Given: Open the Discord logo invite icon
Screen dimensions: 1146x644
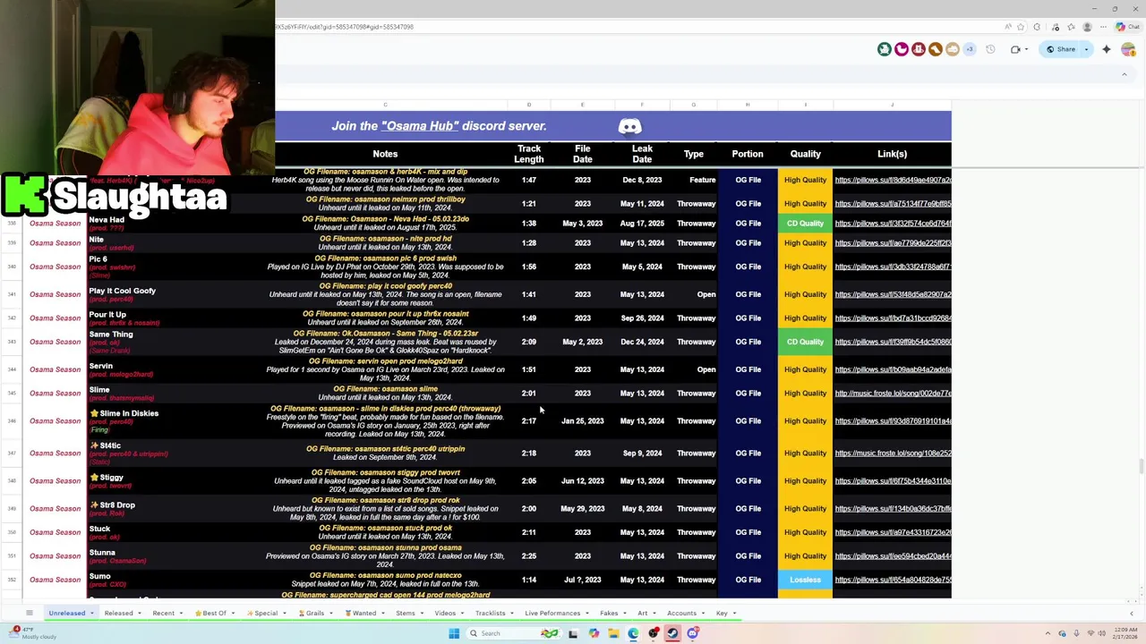Looking at the screenshot, I should point(629,126).
